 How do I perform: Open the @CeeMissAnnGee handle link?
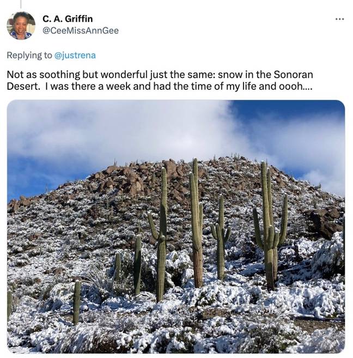tap(81, 31)
